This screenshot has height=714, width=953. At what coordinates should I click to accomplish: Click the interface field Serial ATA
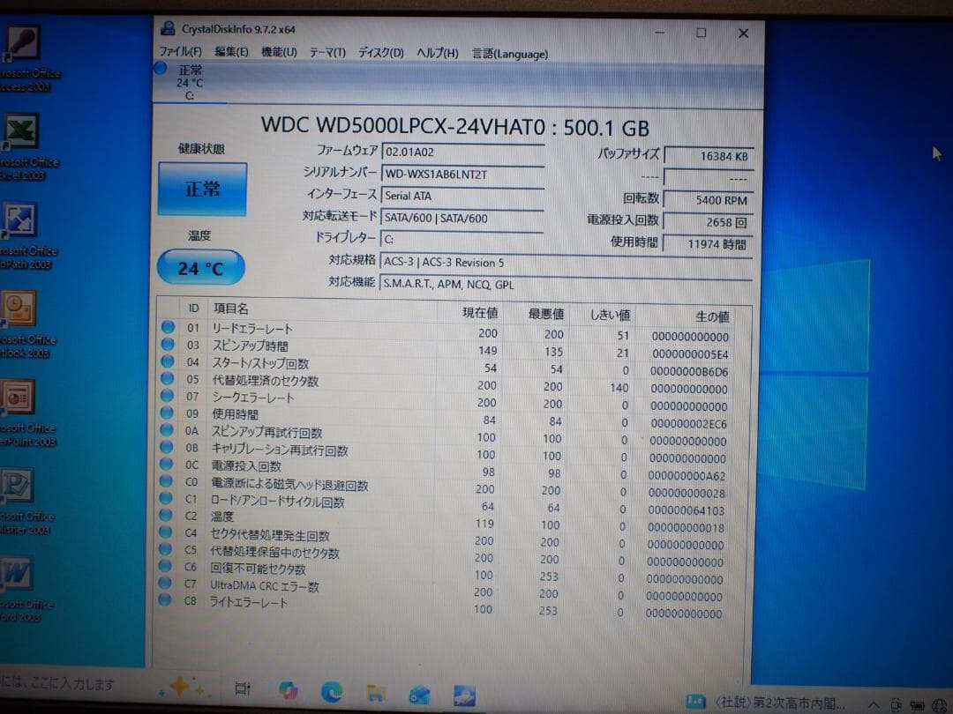tap(461, 196)
